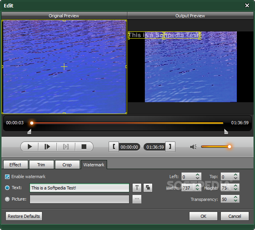The height and width of the screenshot is (230, 255).
Task: Decrease the Width value with down arrow
Action: coord(198,189)
